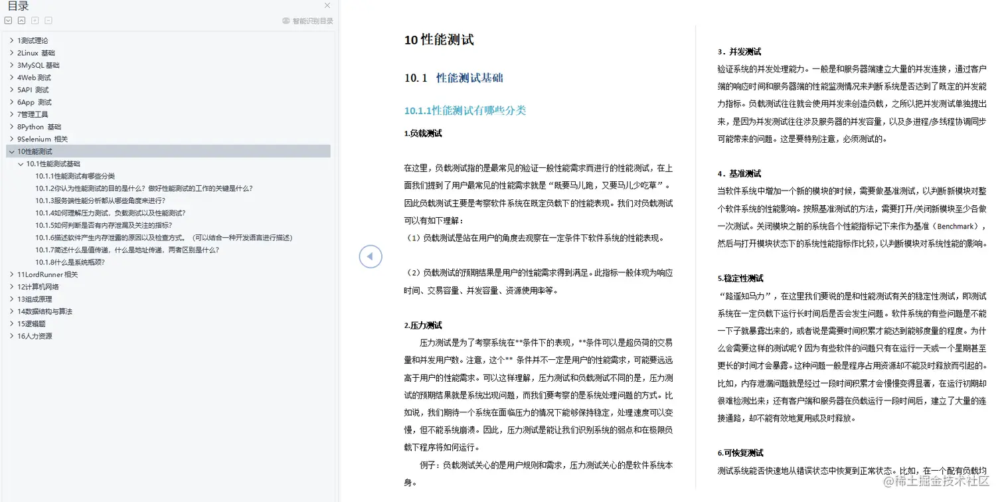Click the 5.稳定性测试 bold heading

pos(740,278)
